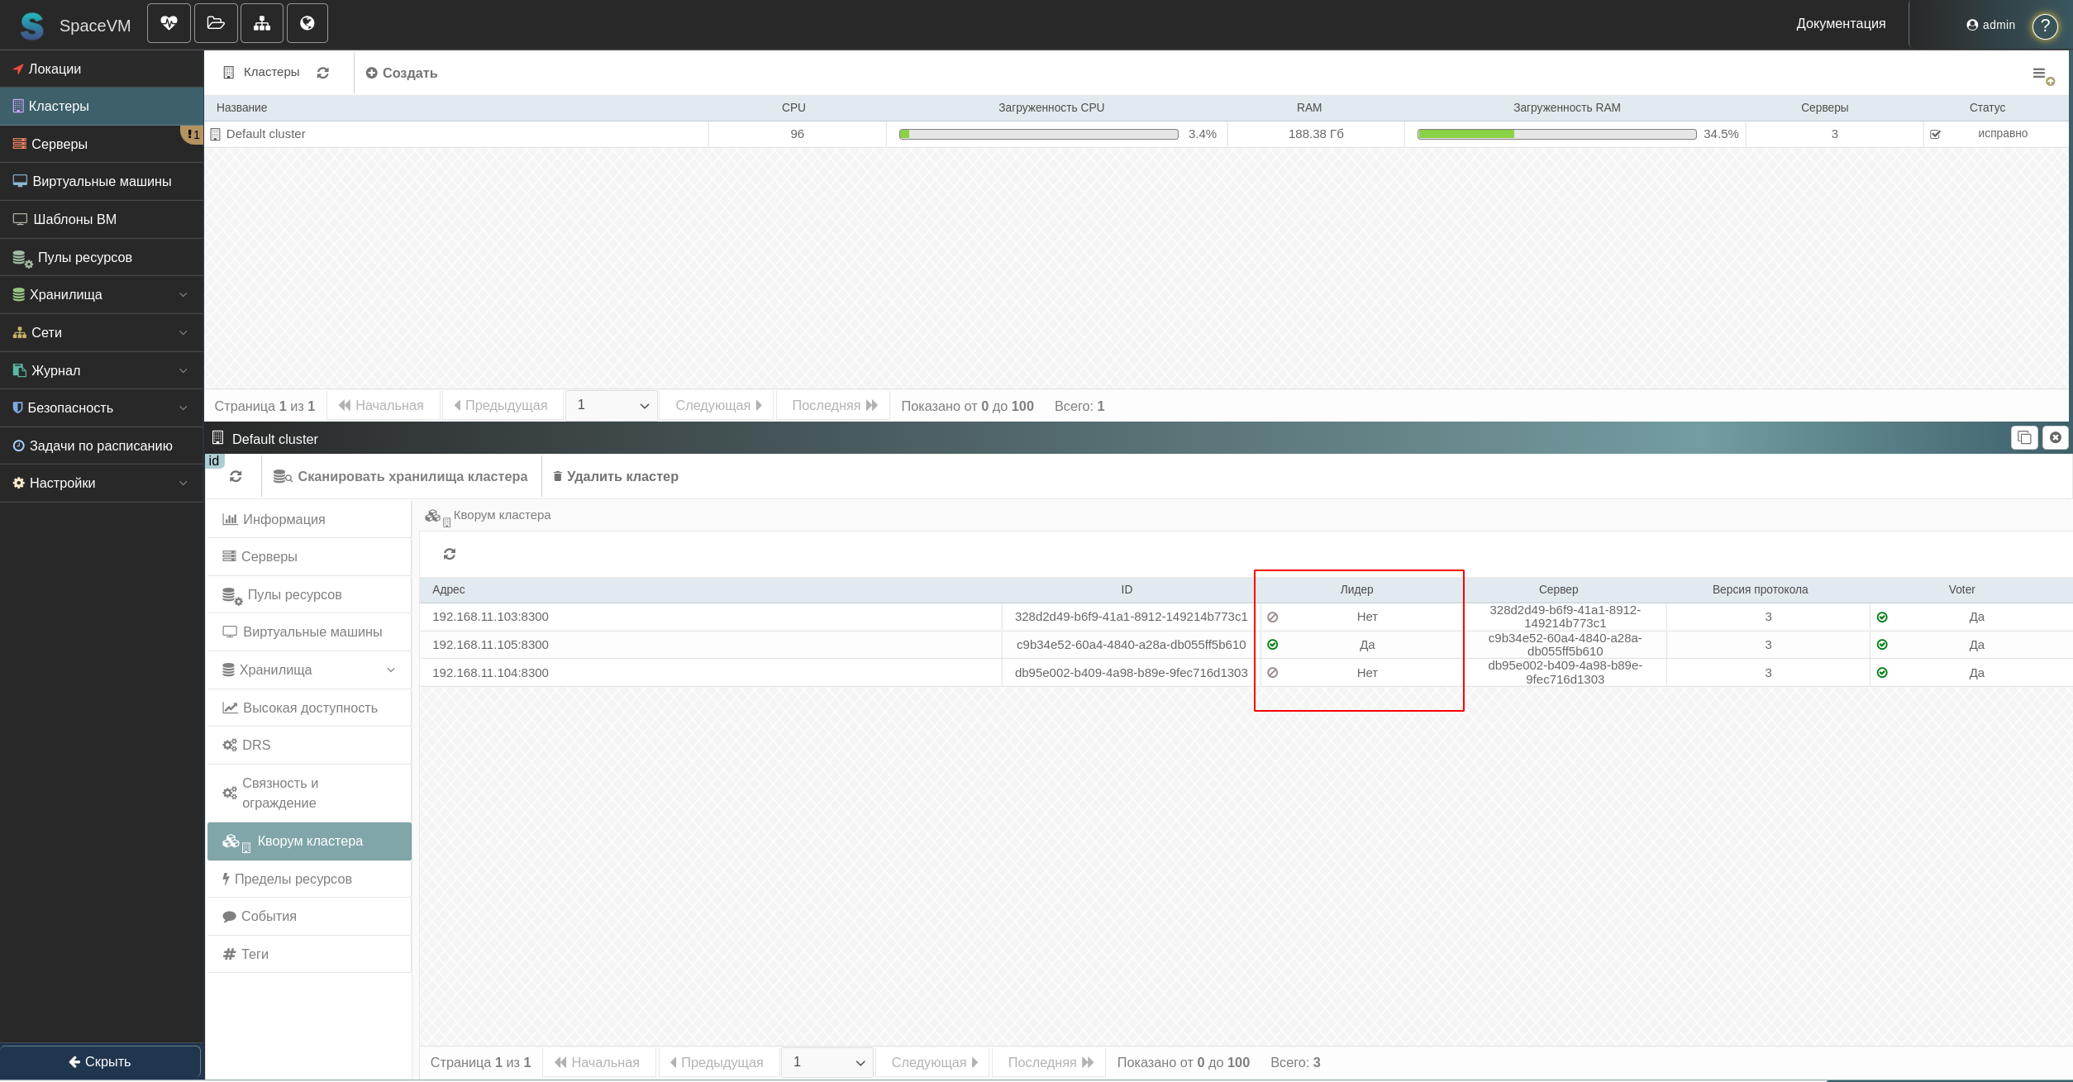Image resolution: width=2073 pixels, height=1082 pixels.
Task: Open the quorum page number dropdown
Action: click(x=827, y=1062)
